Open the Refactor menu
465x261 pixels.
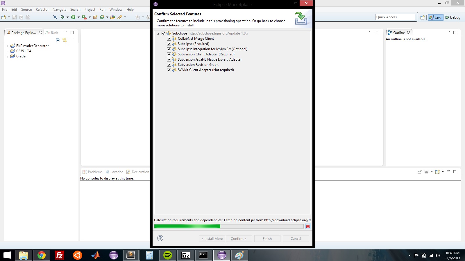click(42, 10)
